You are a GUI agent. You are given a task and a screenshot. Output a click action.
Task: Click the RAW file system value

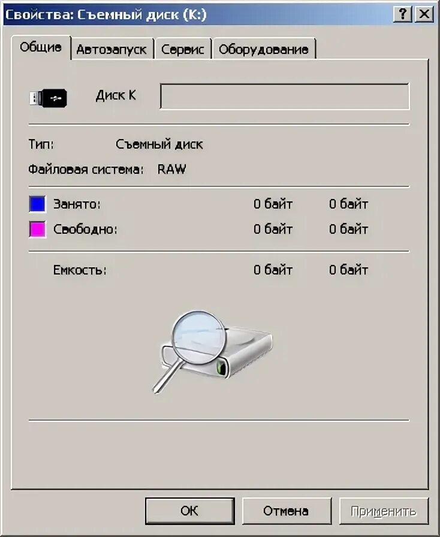pos(171,169)
